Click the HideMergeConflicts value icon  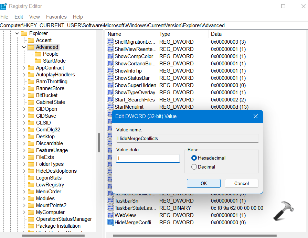[x=110, y=223]
